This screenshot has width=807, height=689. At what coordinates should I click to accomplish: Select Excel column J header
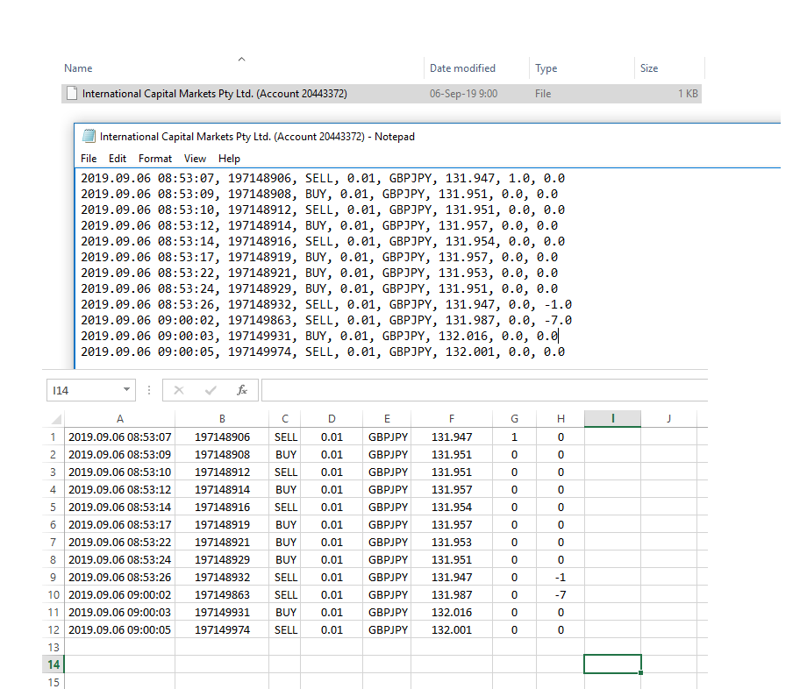click(x=668, y=419)
